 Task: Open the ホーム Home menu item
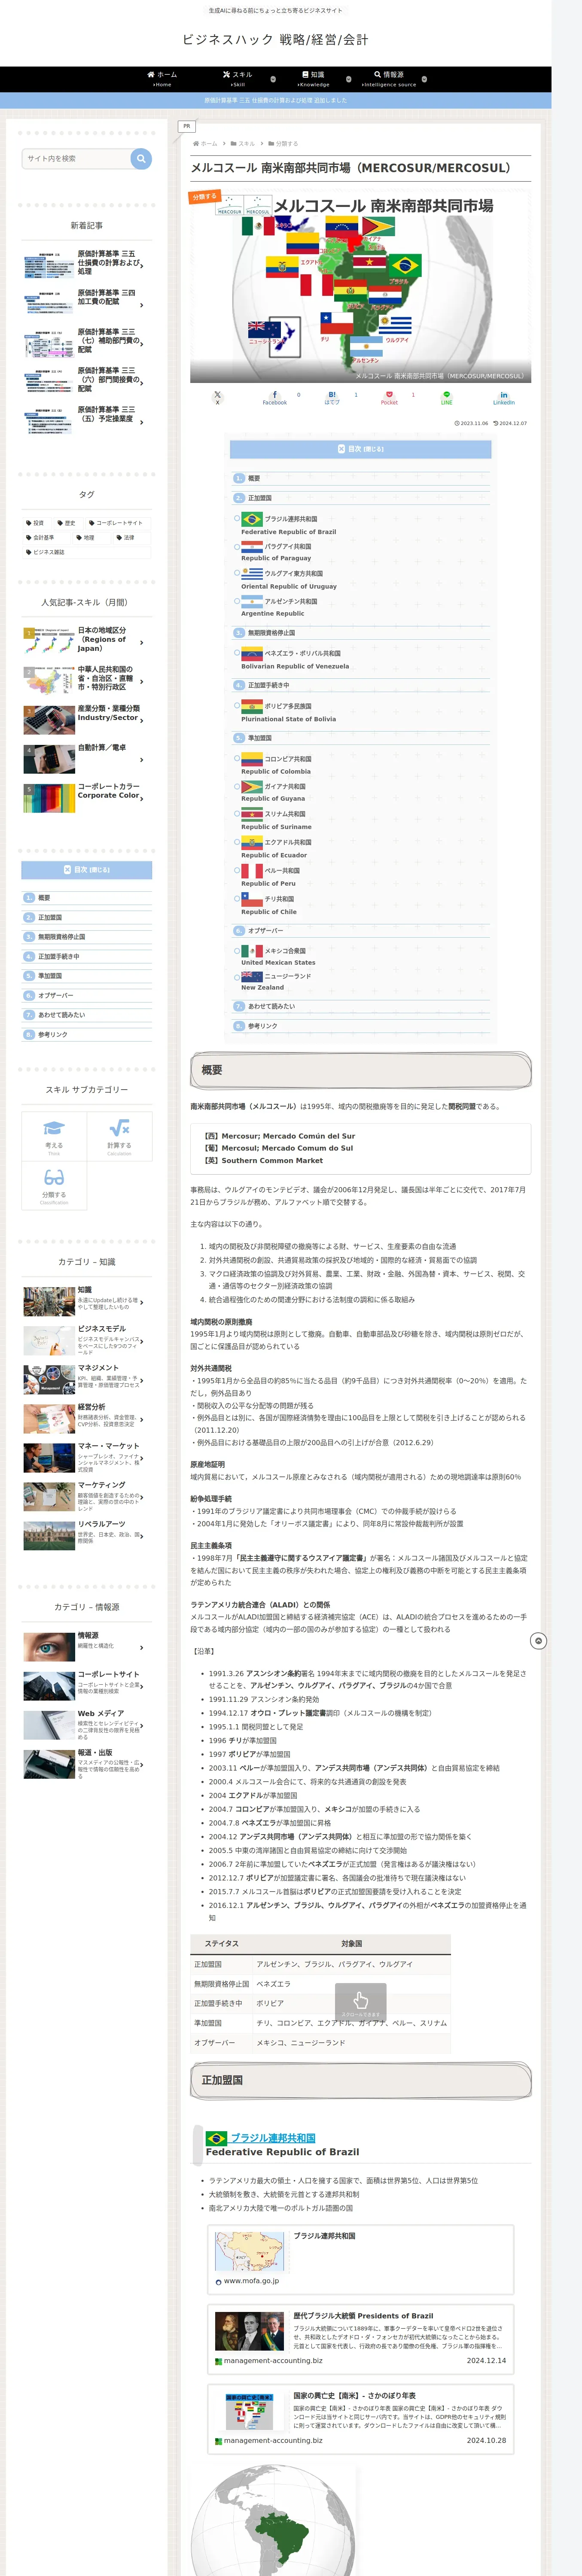pyautogui.click(x=162, y=79)
